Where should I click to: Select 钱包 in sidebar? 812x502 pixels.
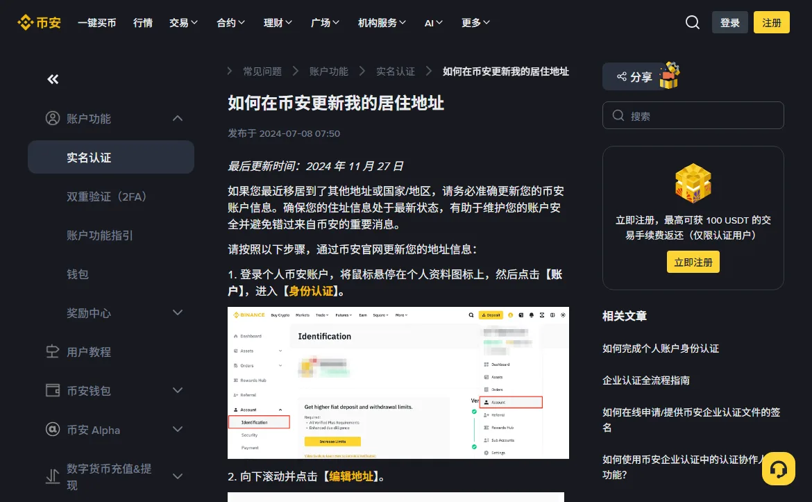pyautogui.click(x=77, y=274)
